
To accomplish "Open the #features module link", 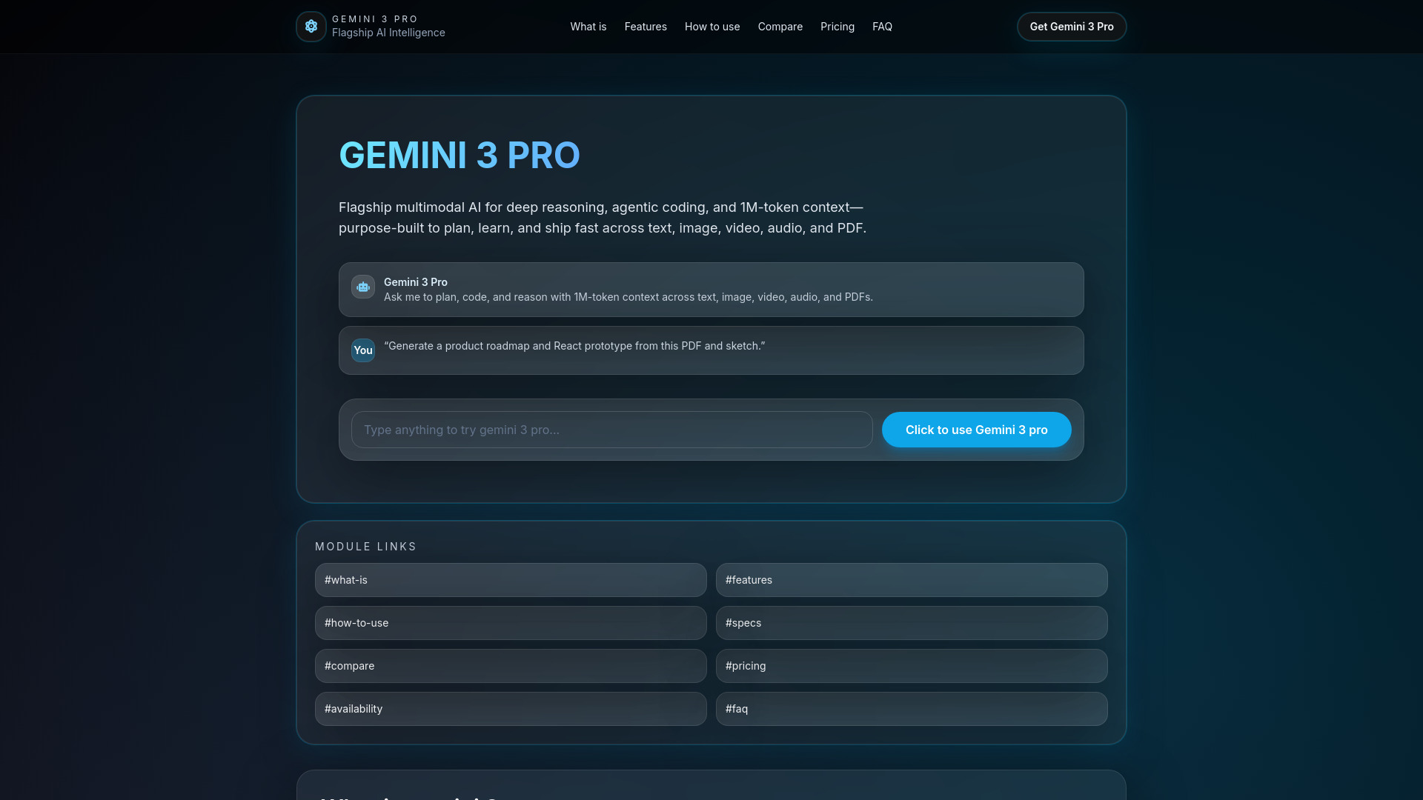I will pos(911,580).
